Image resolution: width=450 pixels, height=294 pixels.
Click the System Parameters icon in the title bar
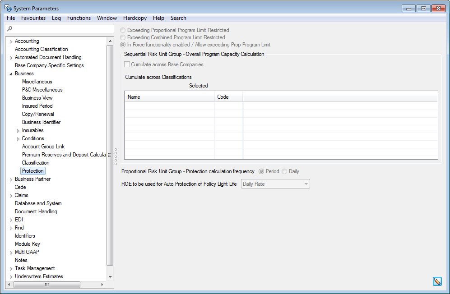[7, 8]
